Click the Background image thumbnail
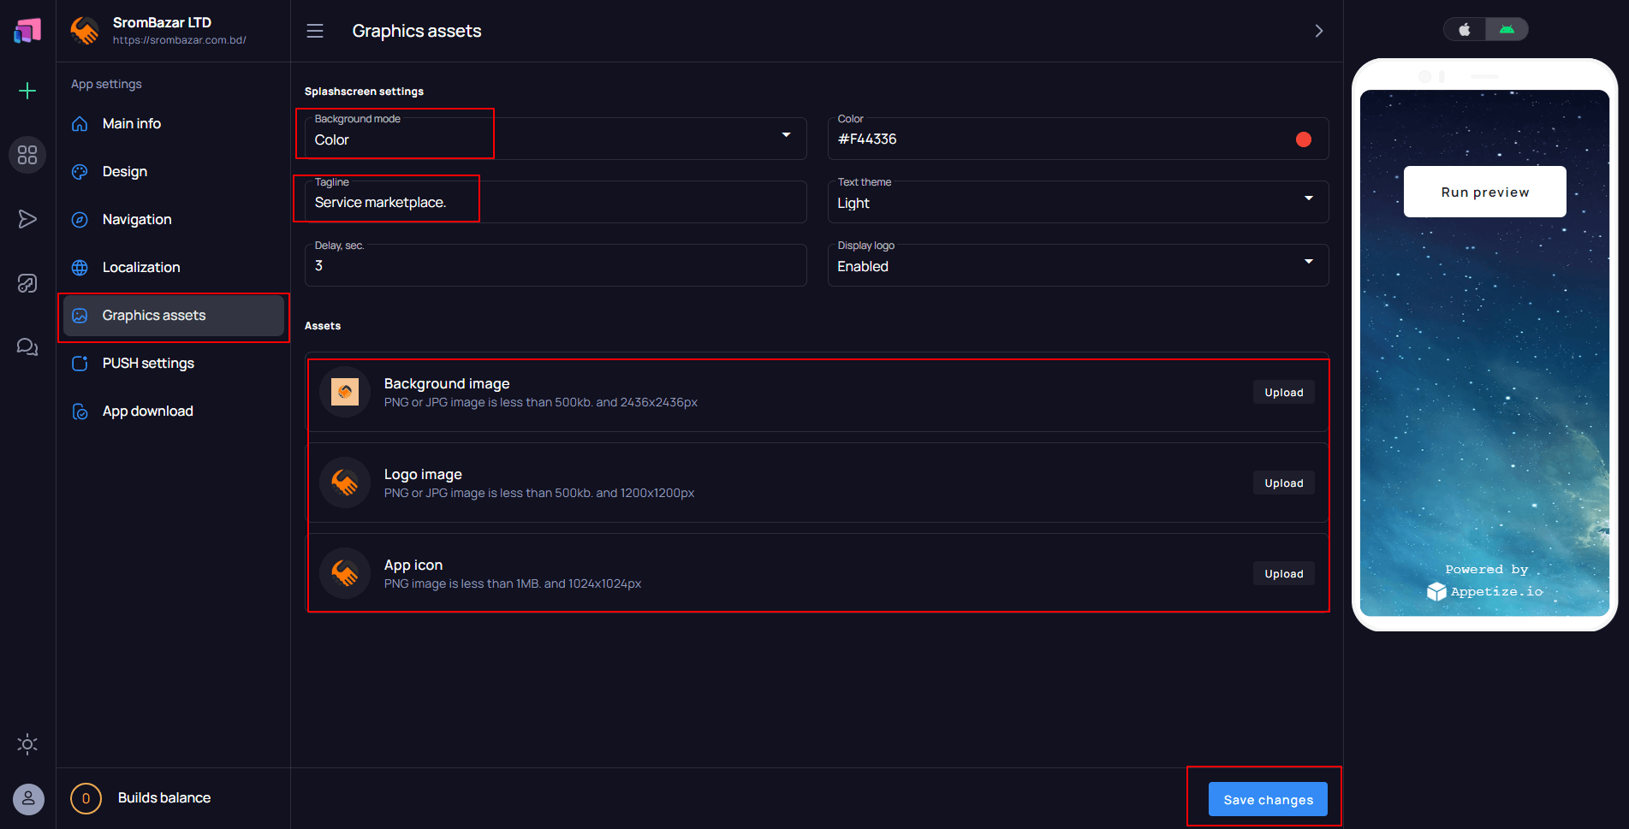Viewport: 1629px width, 829px height. (x=345, y=392)
